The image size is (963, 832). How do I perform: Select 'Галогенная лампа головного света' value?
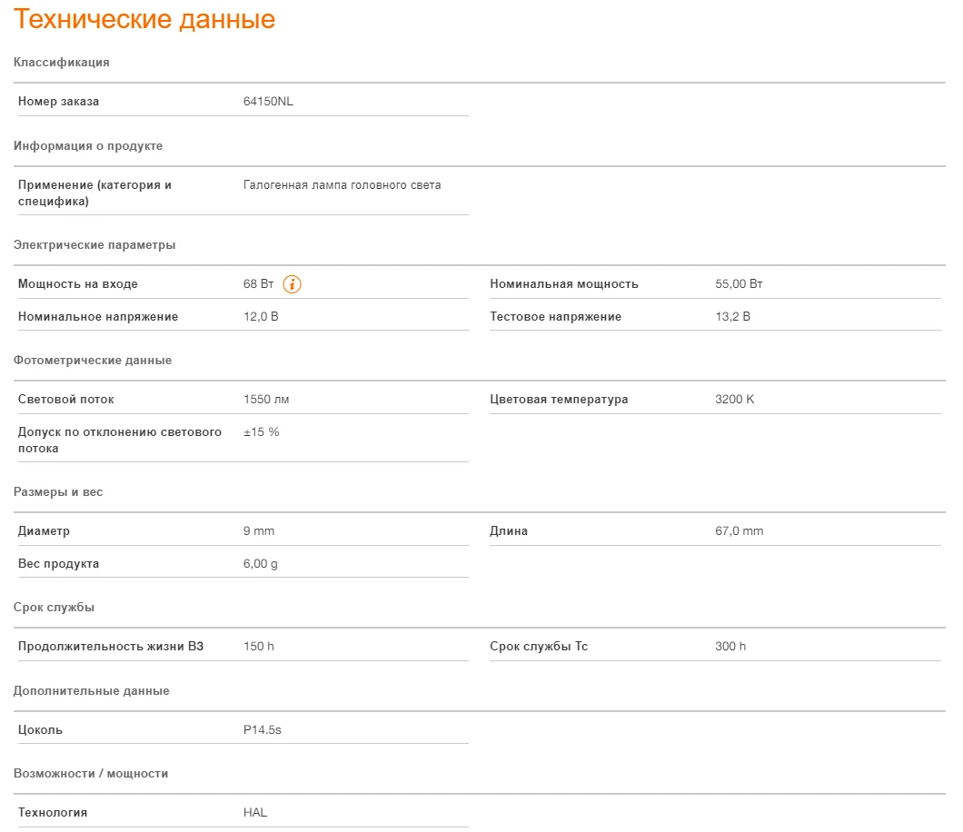[343, 184]
